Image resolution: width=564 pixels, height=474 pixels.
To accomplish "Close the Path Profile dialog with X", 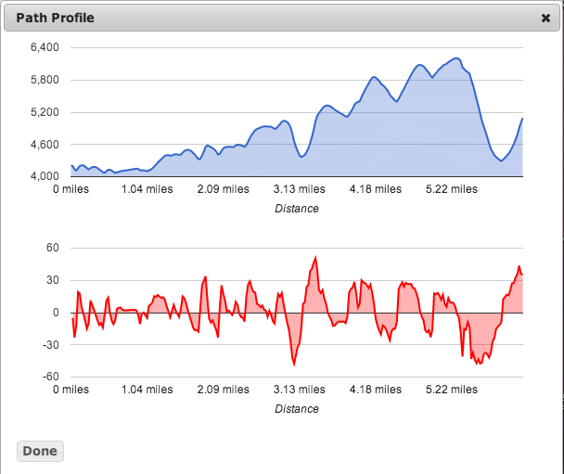I will click(545, 18).
